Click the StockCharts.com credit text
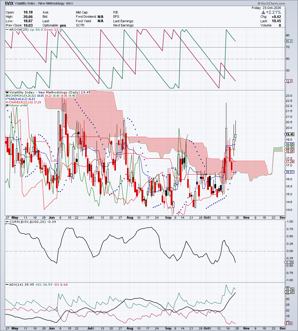This screenshot has width=298, height=331. (271, 3)
